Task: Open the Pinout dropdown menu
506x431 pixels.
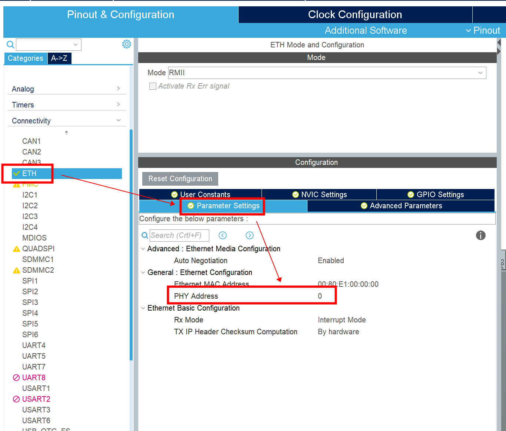Action: click(483, 30)
